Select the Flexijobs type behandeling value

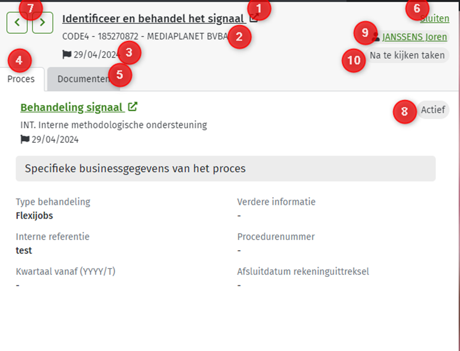[x=34, y=215]
